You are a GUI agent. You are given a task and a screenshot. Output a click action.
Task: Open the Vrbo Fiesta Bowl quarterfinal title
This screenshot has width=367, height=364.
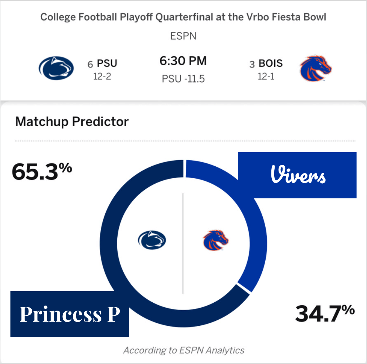point(183,17)
